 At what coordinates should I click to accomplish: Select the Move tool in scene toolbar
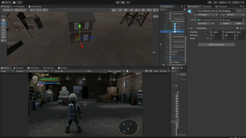3,23
